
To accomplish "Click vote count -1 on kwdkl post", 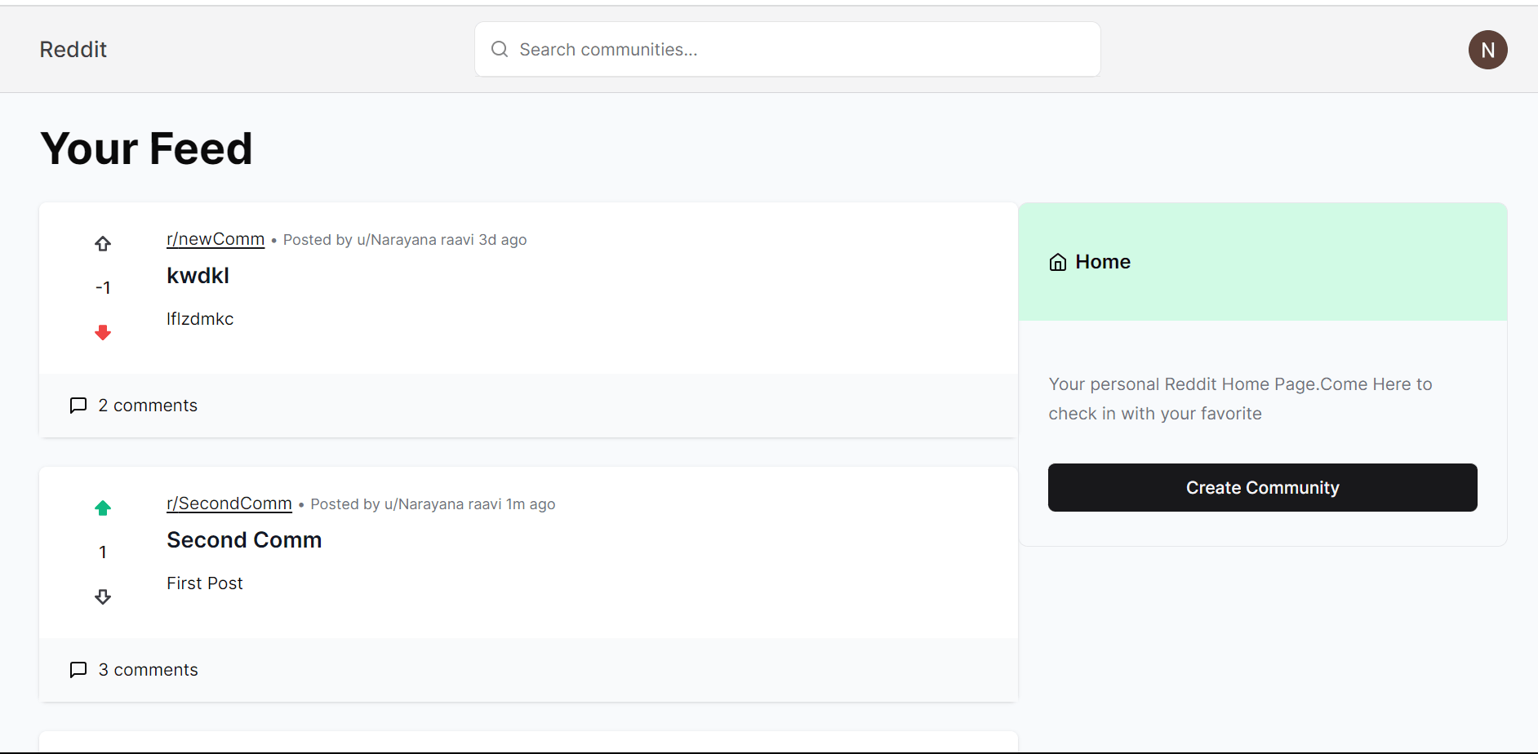I will pyautogui.click(x=103, y=288).
